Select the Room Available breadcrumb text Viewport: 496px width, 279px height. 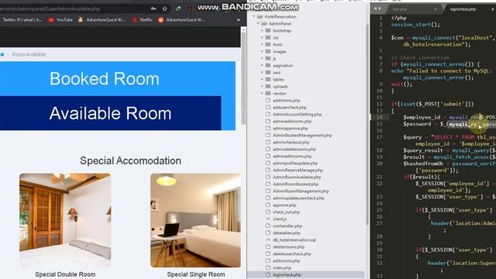point(29,54)
